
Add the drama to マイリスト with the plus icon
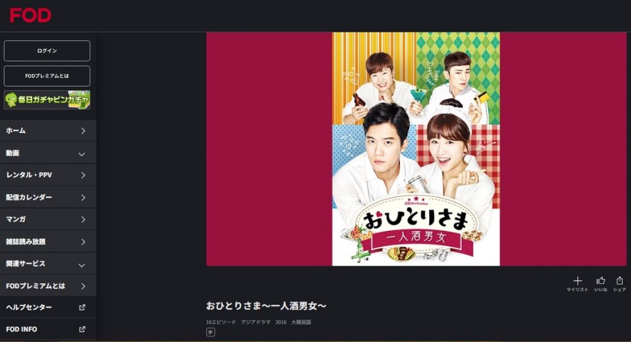[577, 281]
